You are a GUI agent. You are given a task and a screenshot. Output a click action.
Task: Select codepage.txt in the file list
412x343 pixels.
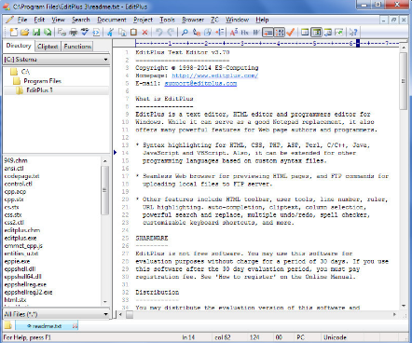click(21, 176)
